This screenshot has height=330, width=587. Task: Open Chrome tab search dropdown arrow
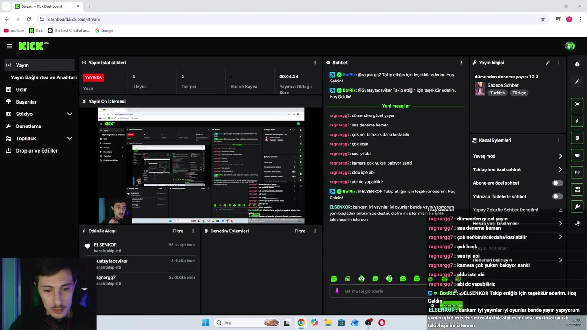[6, 6]
